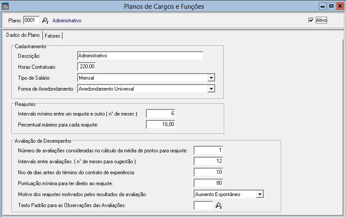
Task: Expand the Tipo de Salário dropdown
Action: pos(211,78)
